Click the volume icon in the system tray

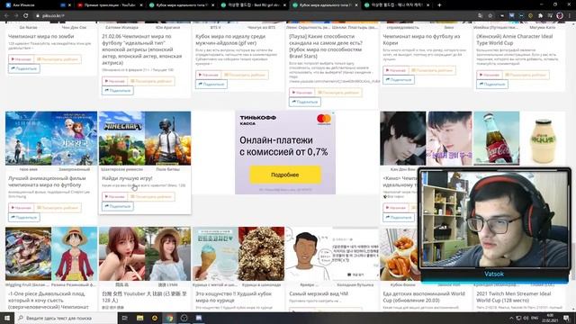click(526, 318)
